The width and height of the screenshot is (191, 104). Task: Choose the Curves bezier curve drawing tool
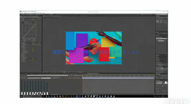point(34,22)
